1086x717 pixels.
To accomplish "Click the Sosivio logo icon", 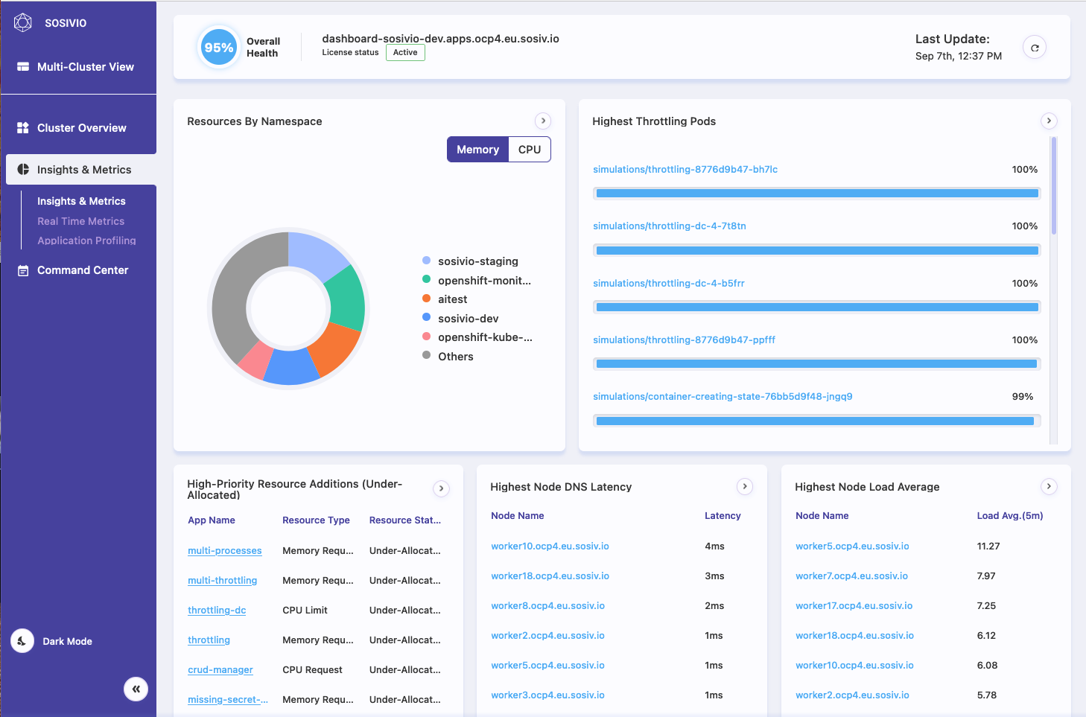I will [x=23, y=23].
